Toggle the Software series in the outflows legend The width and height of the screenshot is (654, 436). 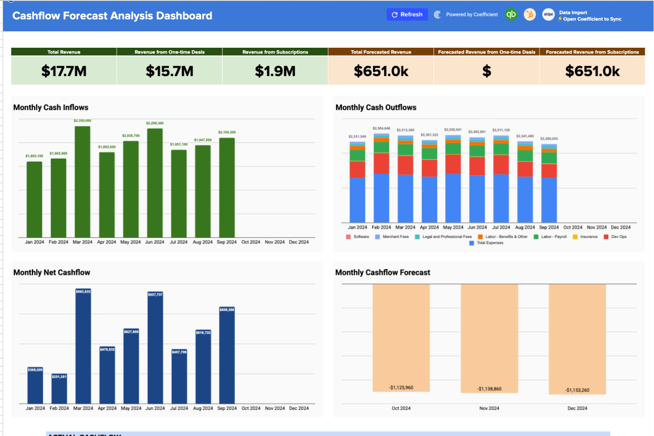point(348,236)
